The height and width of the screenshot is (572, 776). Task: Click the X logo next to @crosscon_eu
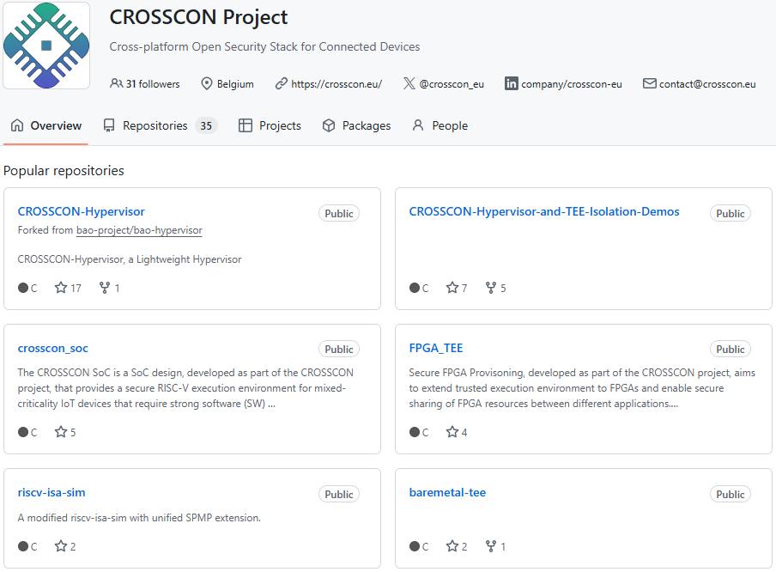pos(409,83)
